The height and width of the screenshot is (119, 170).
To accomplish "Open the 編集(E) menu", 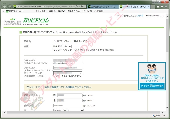I will [52, 11].
